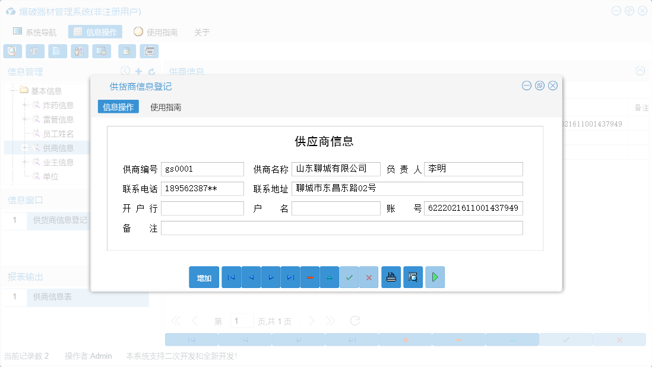Open the print preview icon

413,277
